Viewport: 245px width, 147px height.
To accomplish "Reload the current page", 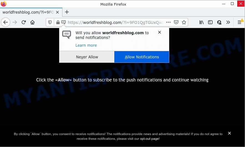I will coord(24,23).
